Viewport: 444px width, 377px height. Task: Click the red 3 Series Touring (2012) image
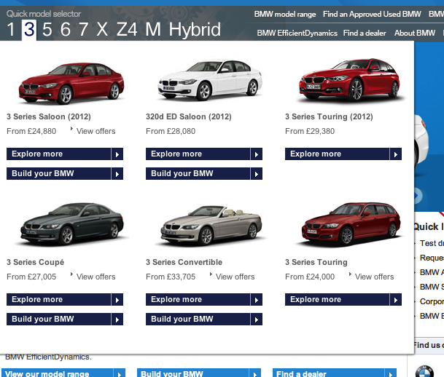click(x=350, y=80)
